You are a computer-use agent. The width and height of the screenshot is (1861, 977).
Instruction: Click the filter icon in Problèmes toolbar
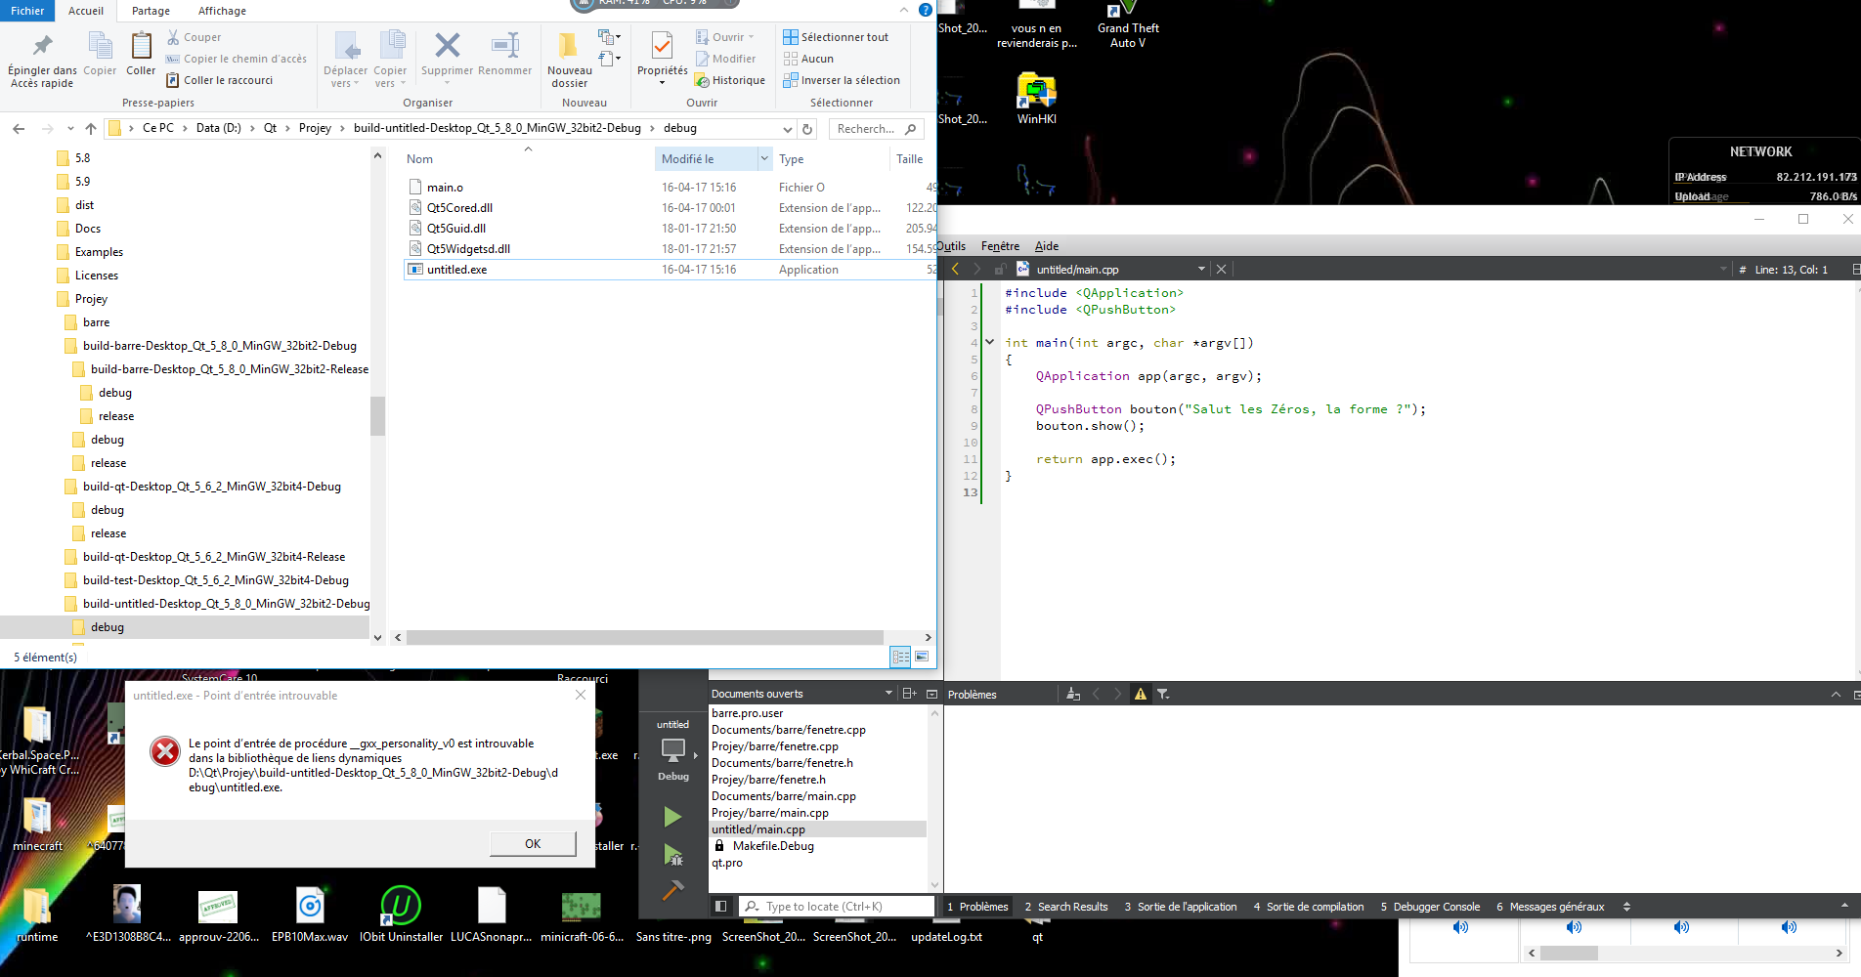coord(1163,694)
